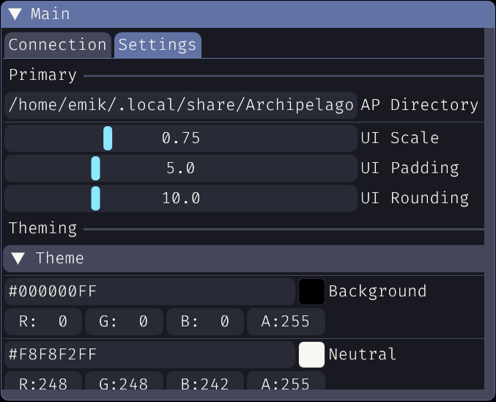Click the Main window title bar

point(256,14)
